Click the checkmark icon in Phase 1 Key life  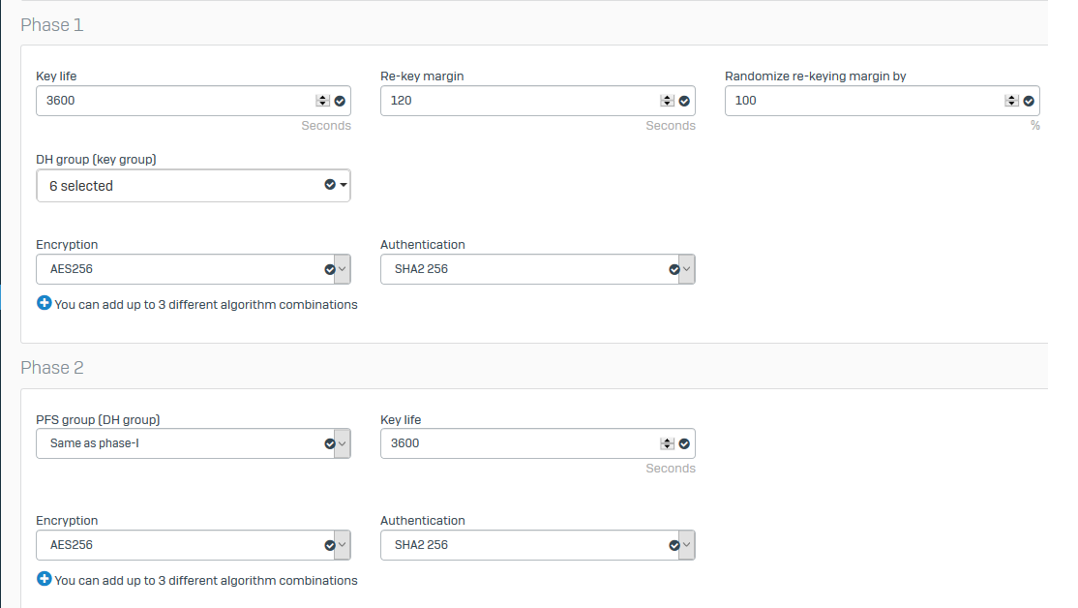pyautogui.click(x=340, y=101)
